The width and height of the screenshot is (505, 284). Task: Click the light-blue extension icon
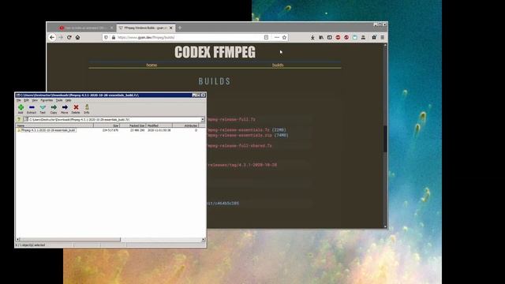coord(354,37)
